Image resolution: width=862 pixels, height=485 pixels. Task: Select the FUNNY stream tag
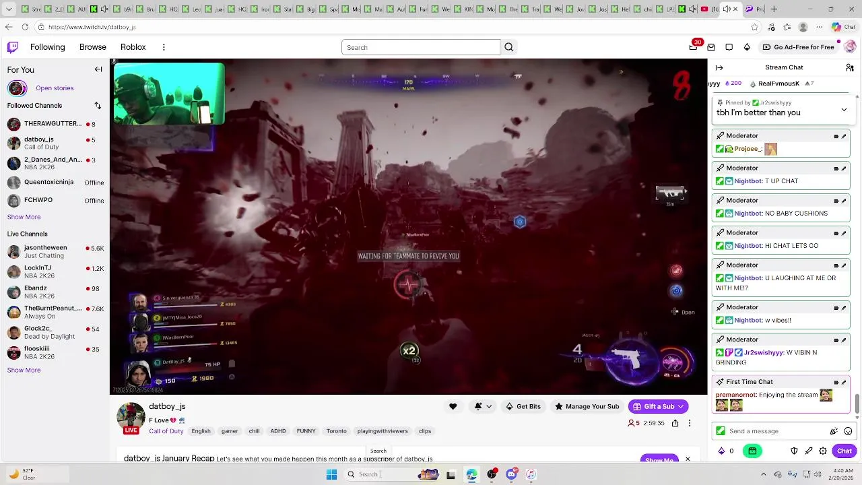click(x=306, y=431)
